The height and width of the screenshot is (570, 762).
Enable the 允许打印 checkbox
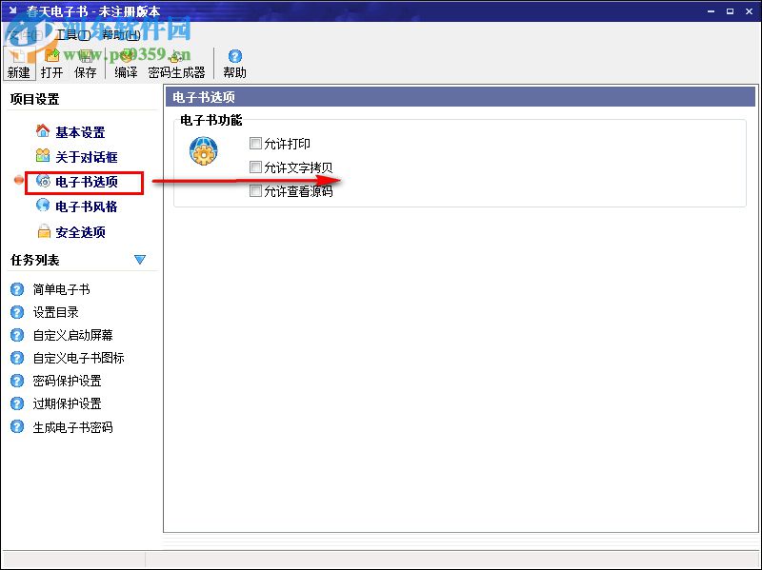(x=255, y=144)
